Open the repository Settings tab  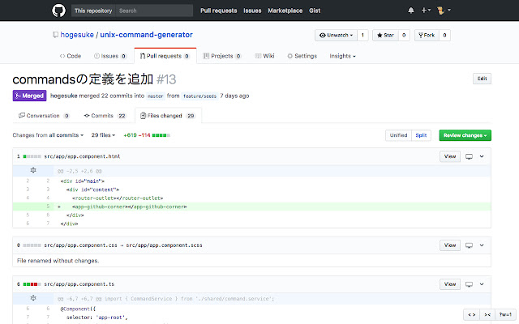click(302, 56)
